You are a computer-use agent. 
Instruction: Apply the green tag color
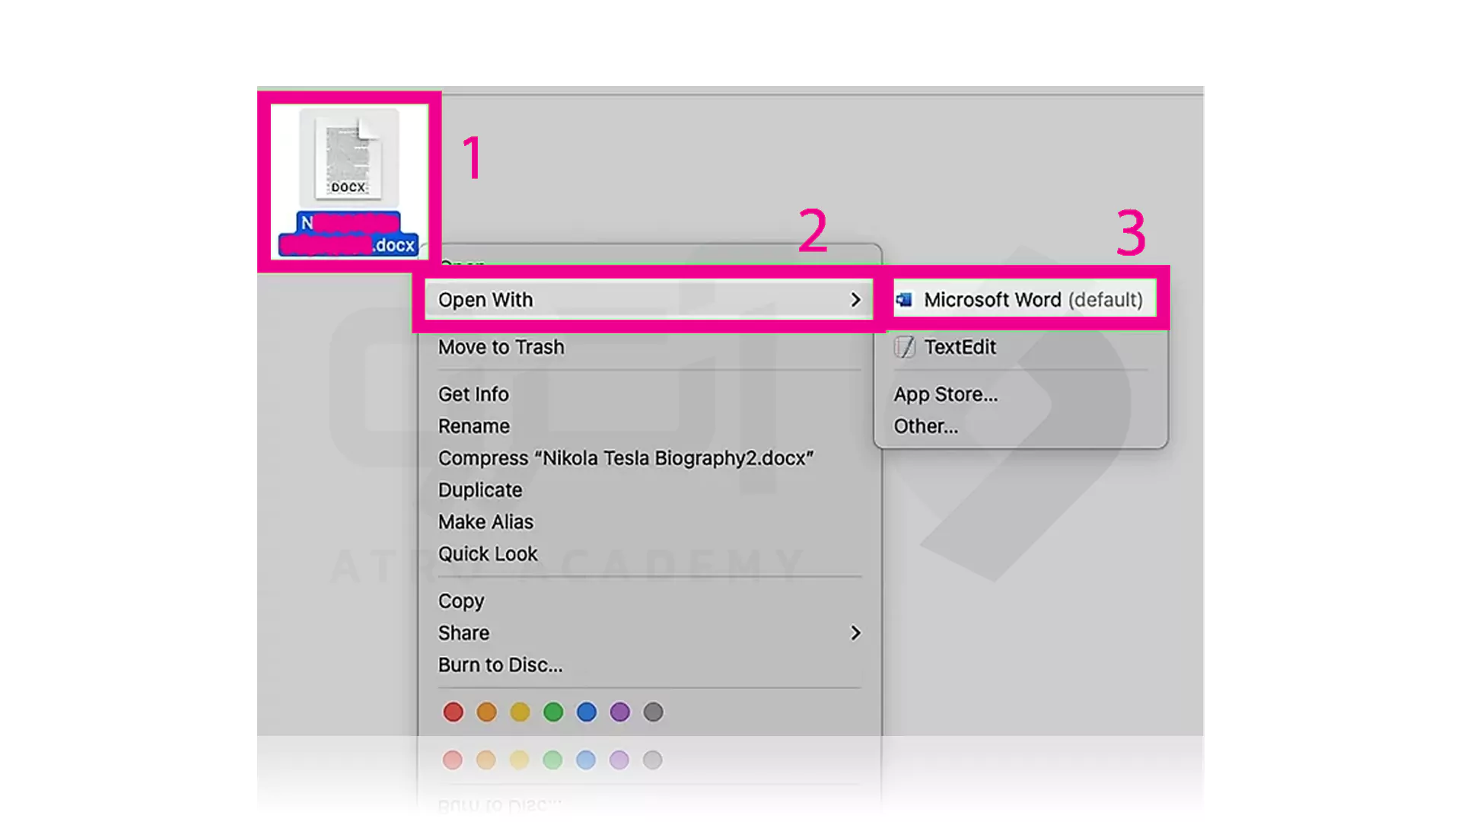coord(553,712)
